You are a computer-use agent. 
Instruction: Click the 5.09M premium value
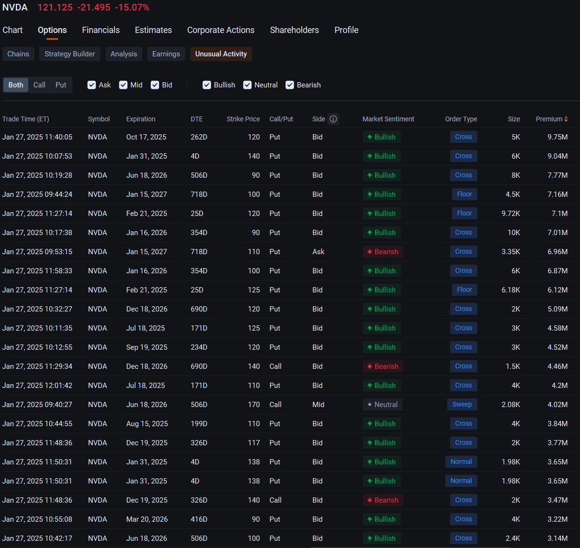coord(558,309)
